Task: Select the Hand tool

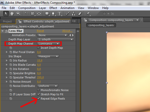Action: (x=12, y=13)
